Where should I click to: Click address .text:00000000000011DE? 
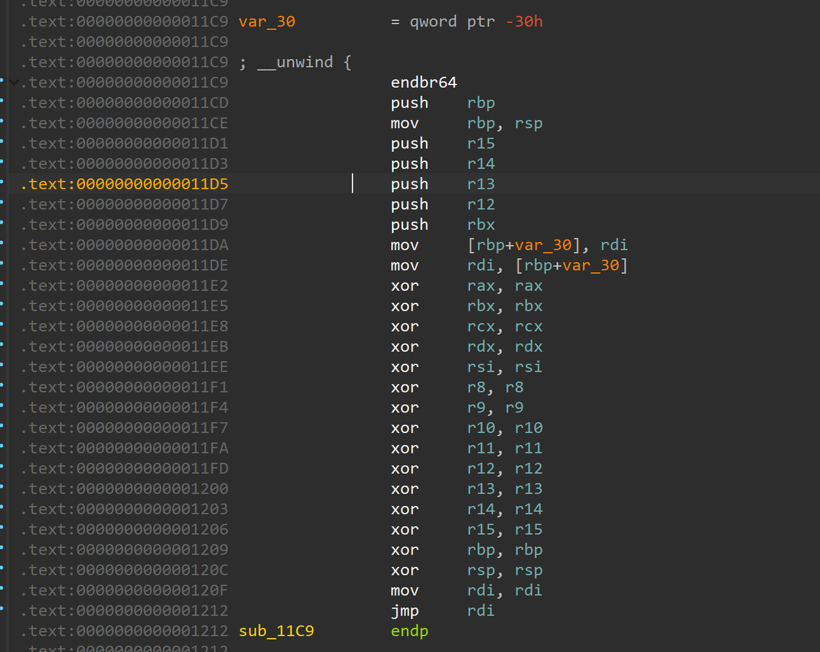tap(124, 266)
